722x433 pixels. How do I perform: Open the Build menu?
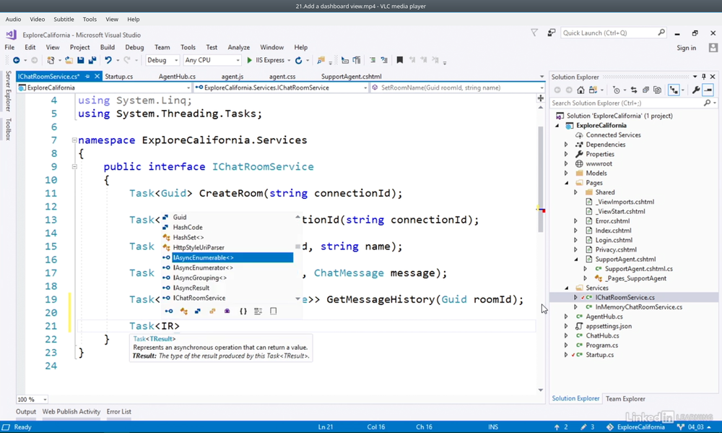point(108,47)
